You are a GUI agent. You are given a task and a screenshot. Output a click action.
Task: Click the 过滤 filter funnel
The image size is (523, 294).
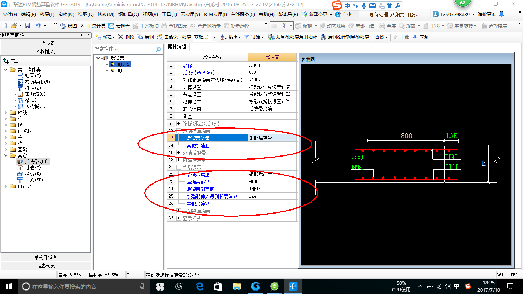click(253, 37)
